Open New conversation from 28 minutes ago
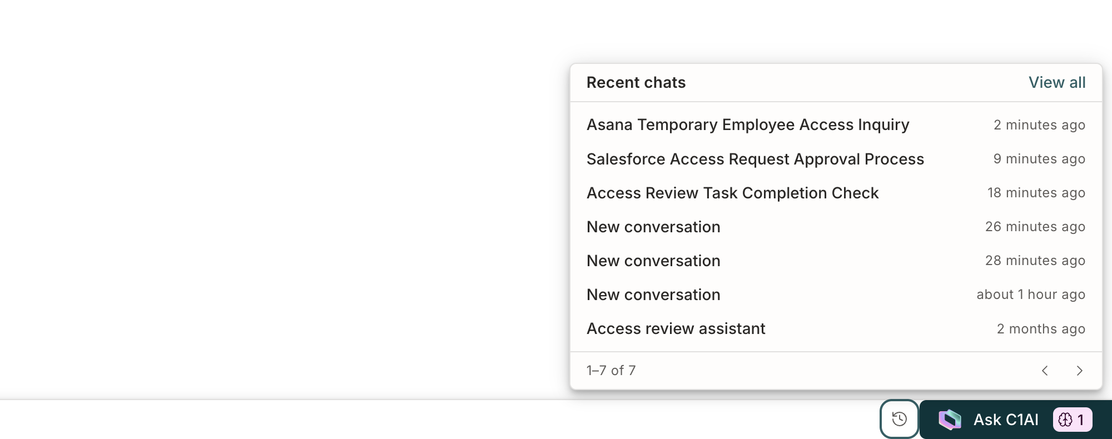 [x=836, y=261]
